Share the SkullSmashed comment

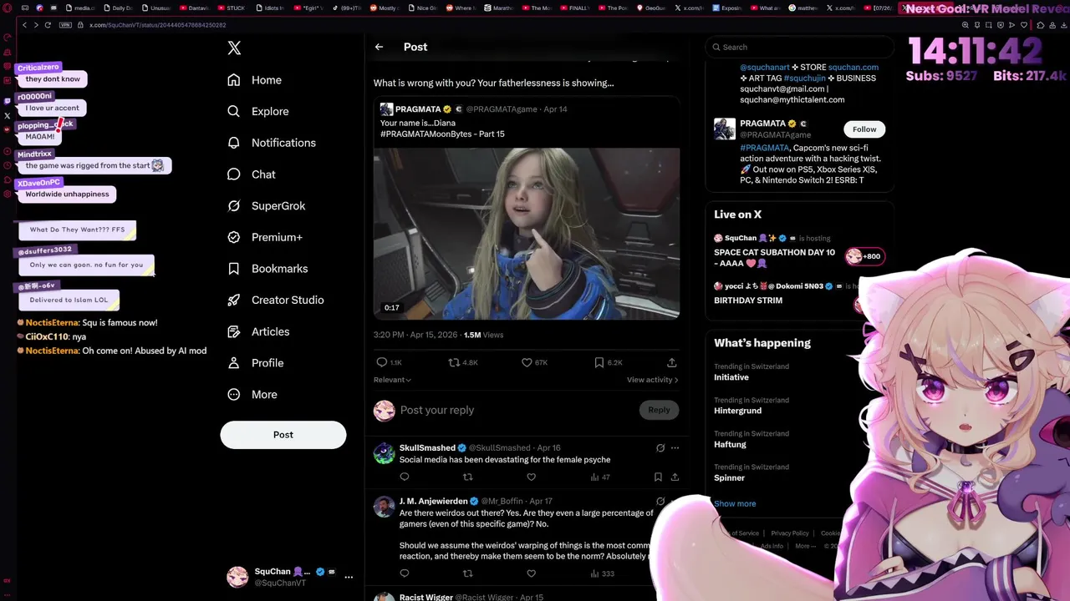[675, 477]
